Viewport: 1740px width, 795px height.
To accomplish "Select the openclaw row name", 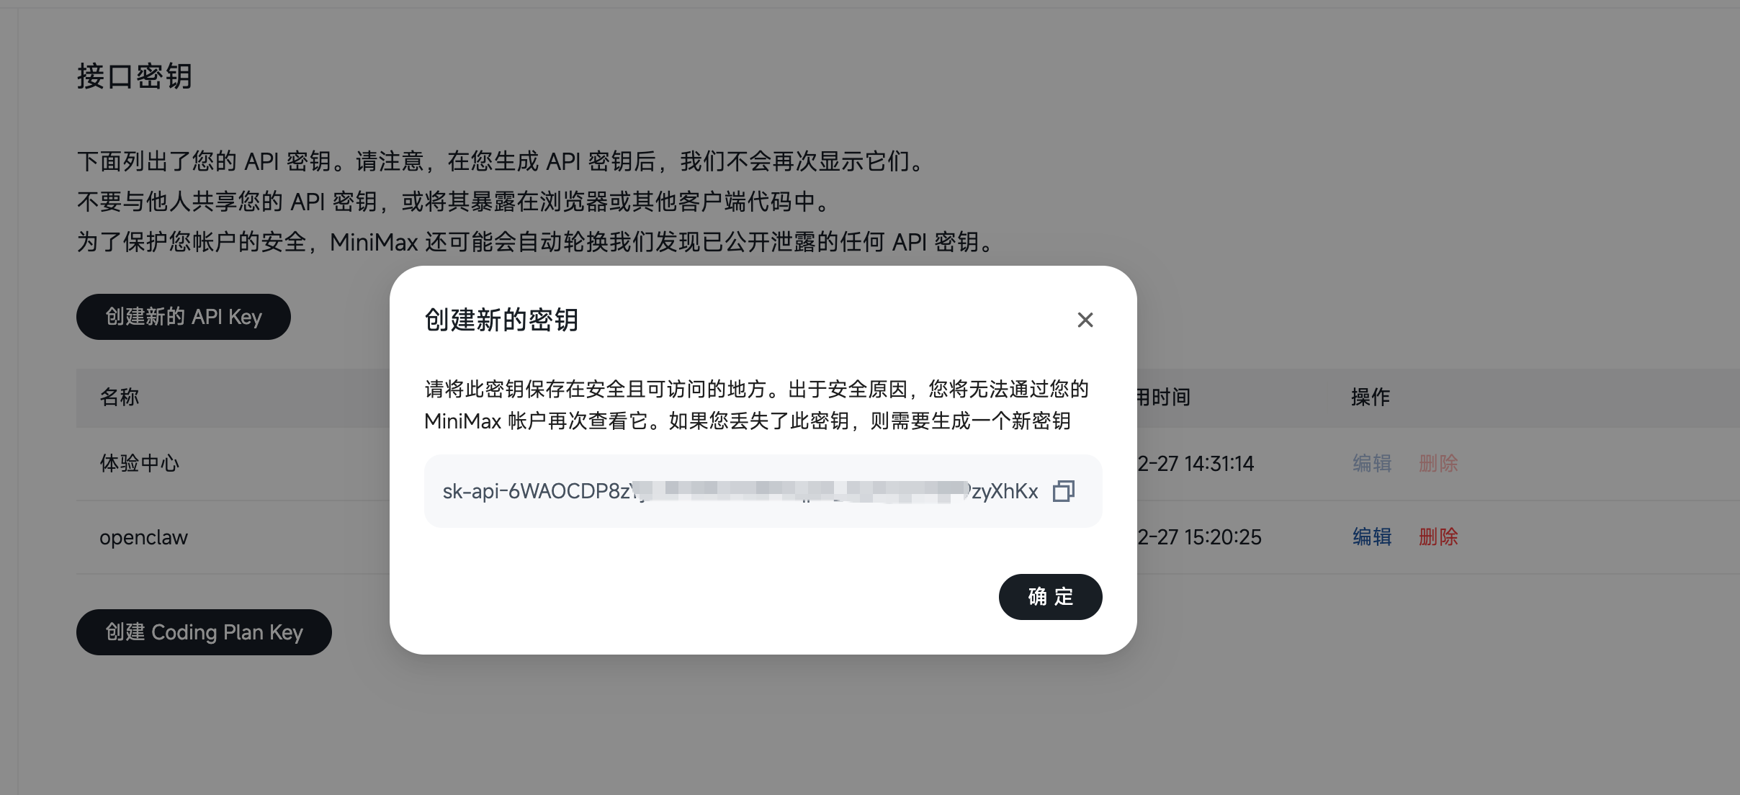I will pyautogui.click(x=143, y=537).
